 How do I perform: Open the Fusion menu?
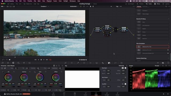tap(55, 1)
